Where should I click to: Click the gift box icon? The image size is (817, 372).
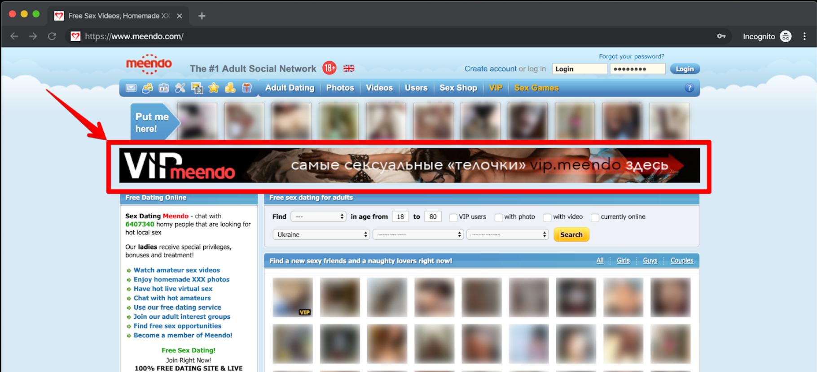click(247, 88)
